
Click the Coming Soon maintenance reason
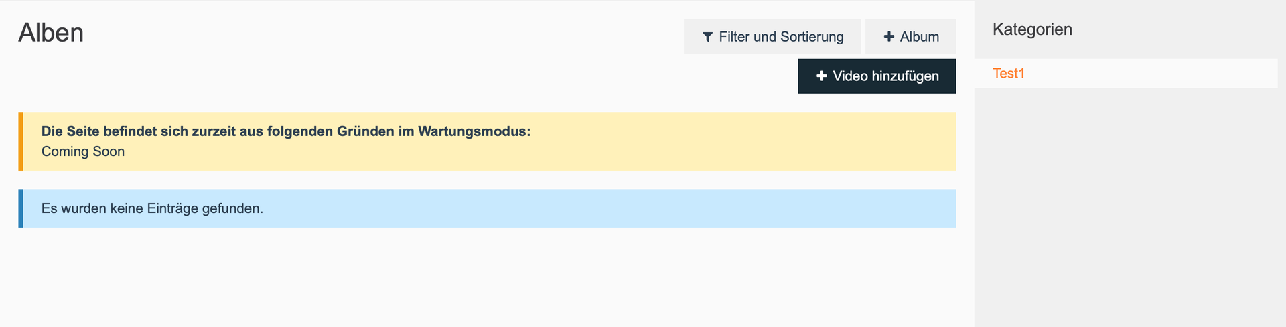[83, 151]
